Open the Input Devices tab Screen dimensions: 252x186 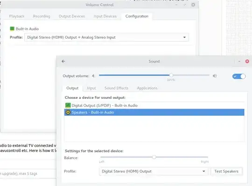point(105,16)
